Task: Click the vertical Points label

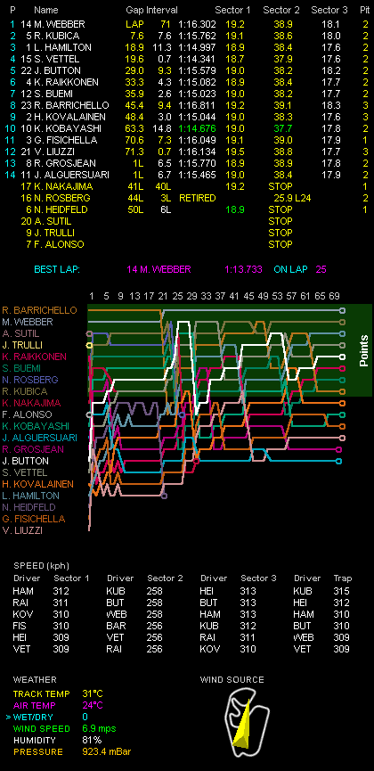Action: point(363,350)
